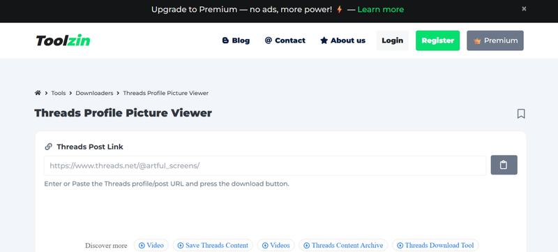
Task: Bookmark this tool with the bookmark icon
Action: [x=521, y=114]
